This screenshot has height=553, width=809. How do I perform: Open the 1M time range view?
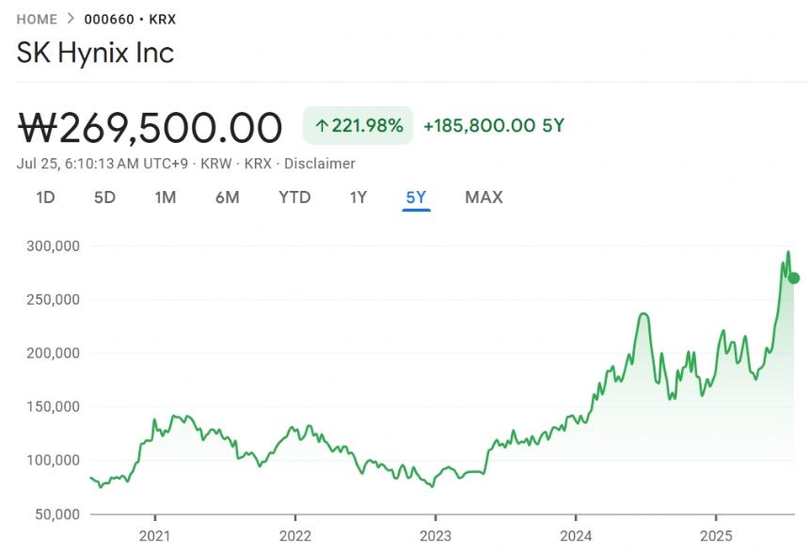pyautogui.click(x=166, y=197)
